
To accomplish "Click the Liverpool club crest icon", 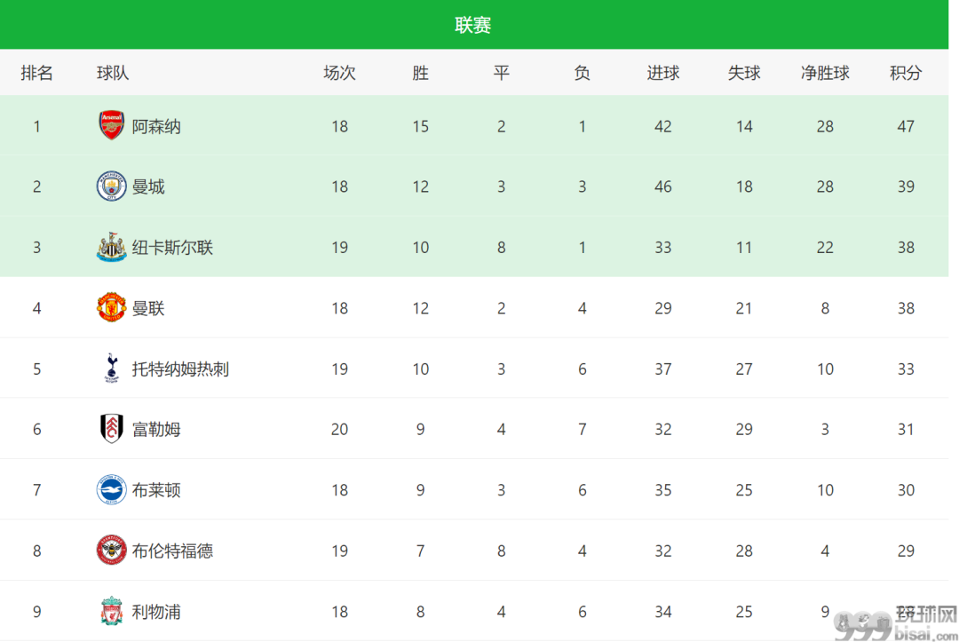I will click(x=111, y=611).
